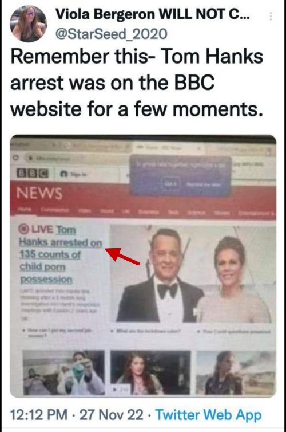
Task: Play the red-haired woman video thumbnail
Action: 150,372
